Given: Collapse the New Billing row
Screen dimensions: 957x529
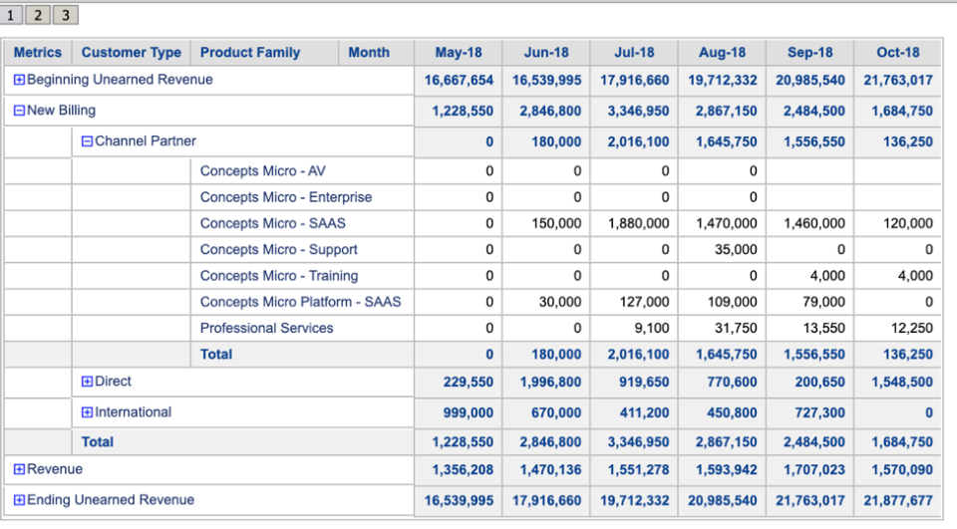Looking at the screenshot, I should tap(19, 111).
